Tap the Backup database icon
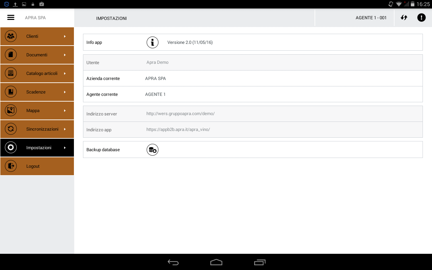Screen dimensions: 432x270 [x=153, y=150]
